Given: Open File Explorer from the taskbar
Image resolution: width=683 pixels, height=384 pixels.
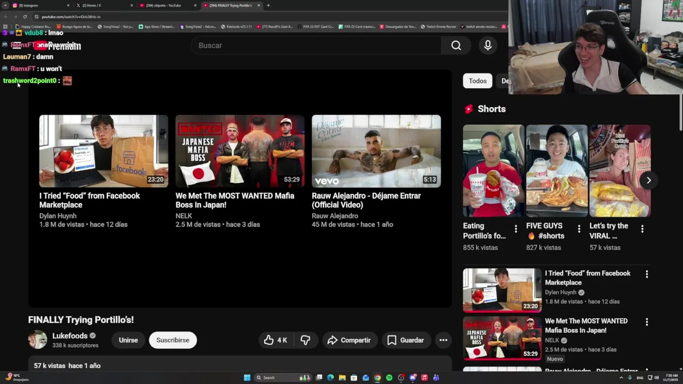Looking at the screenshot, I should pyautogui.click(x=342, y=378).
